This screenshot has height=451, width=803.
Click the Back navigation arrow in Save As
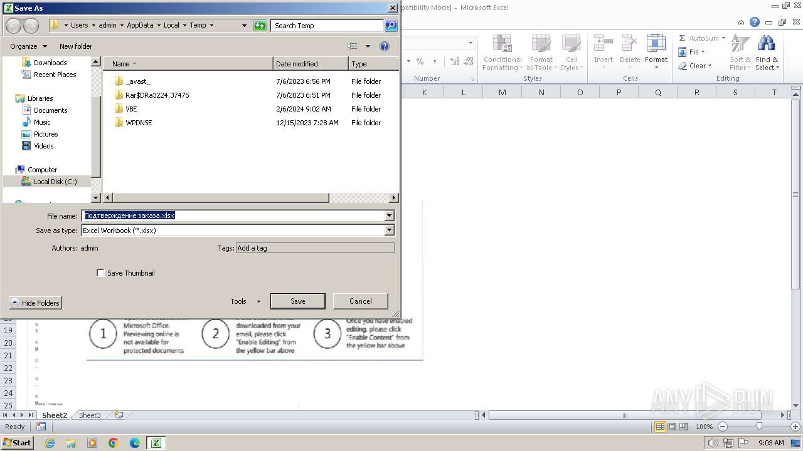[13, 26]
